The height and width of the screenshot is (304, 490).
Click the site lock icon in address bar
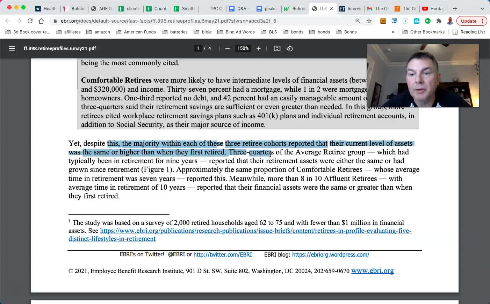click(55, 21)
